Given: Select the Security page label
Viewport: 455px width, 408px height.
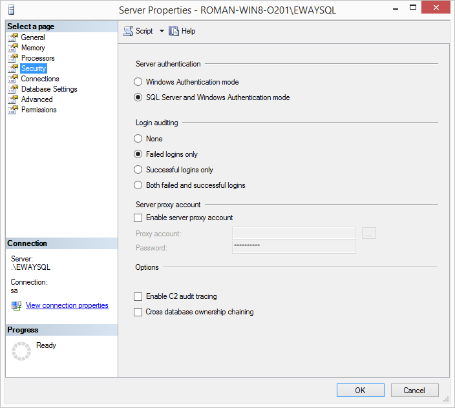Looking at the screenshot, I should pyautogui.click(x=34, y=68).
